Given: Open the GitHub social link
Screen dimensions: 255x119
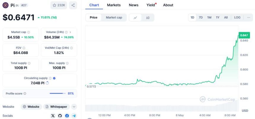Looking at the screenshot, I should click(60, 115).
